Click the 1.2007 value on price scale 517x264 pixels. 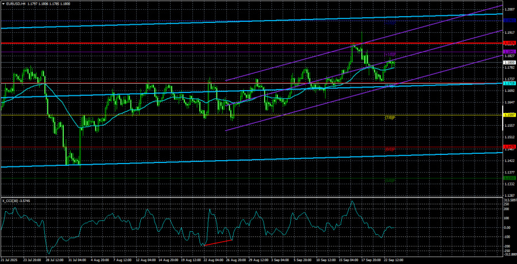[x=509, y=9]
